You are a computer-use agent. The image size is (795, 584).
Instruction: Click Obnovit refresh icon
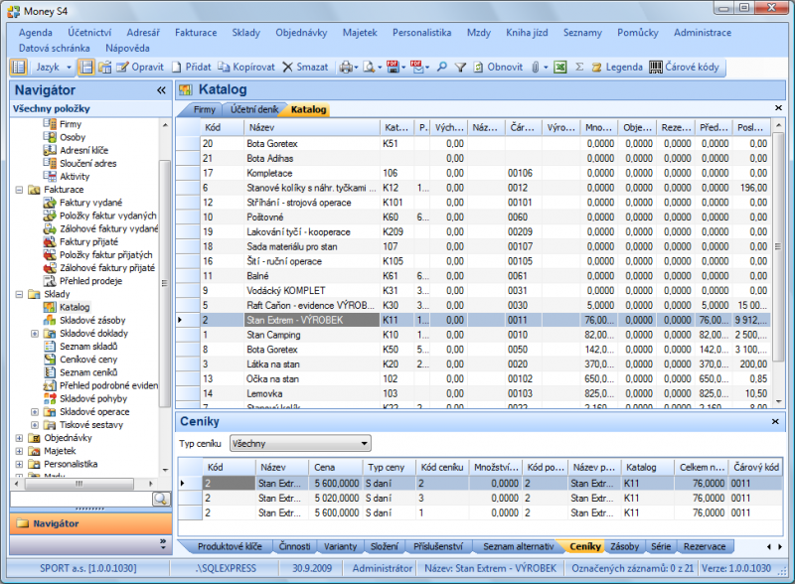(x=478, y=67)
